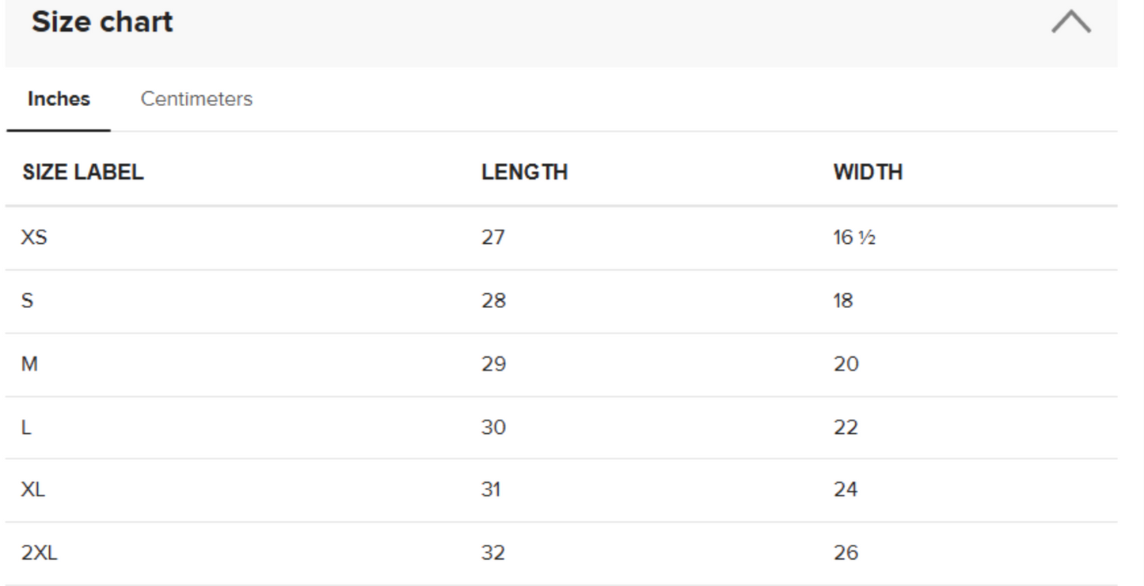
Task: Collapse the Size chart section chevron
Action: click(x=1070, y=22)
